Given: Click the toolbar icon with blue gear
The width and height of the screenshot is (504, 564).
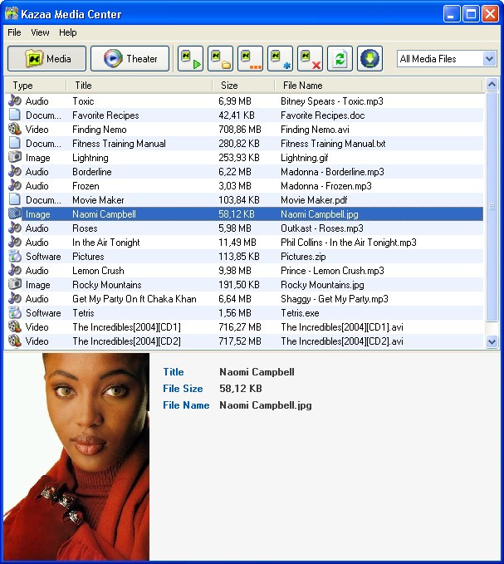Looking at the screenshot, I should 280,59.
